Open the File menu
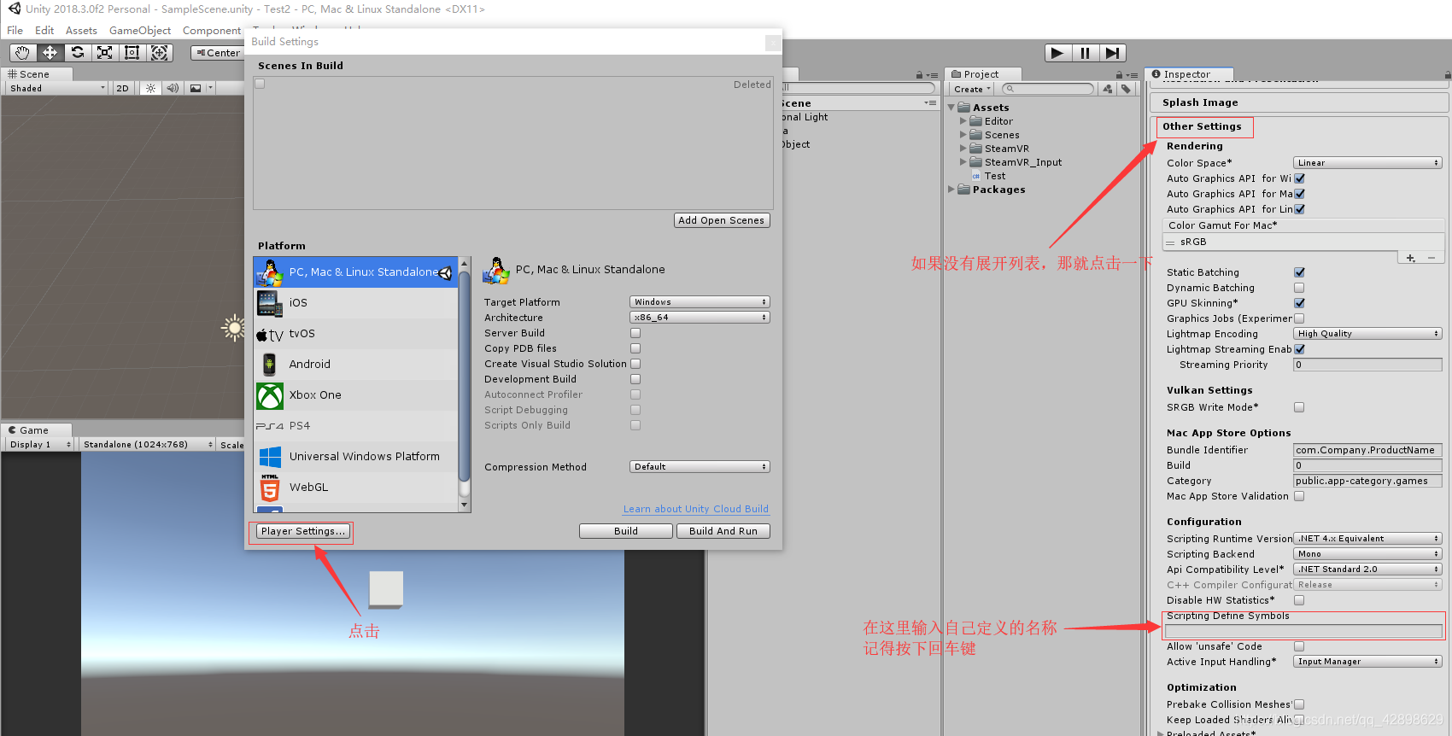The width and height of the screenshot is (1452, 736). [x=15, y=31]
